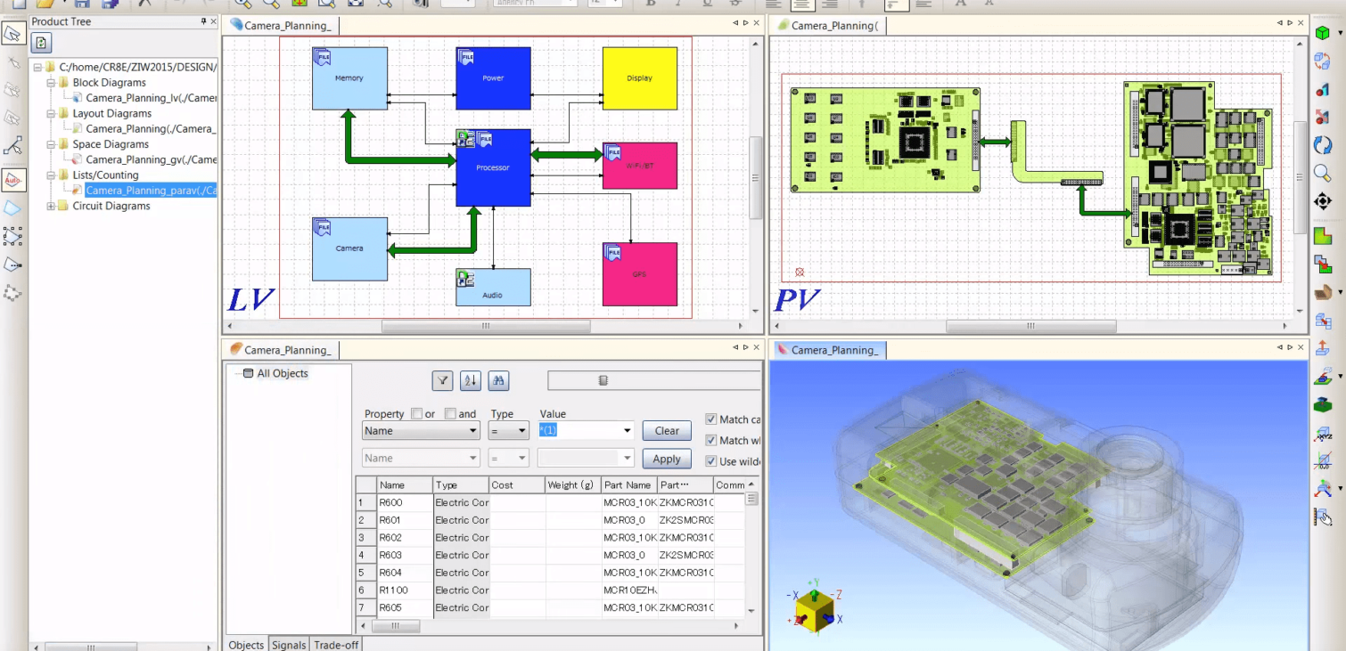The width and height of the screenshot is (1346, 651).
Task: Open dropdown arrow beside green cube icon
Action: point(1340,34)
